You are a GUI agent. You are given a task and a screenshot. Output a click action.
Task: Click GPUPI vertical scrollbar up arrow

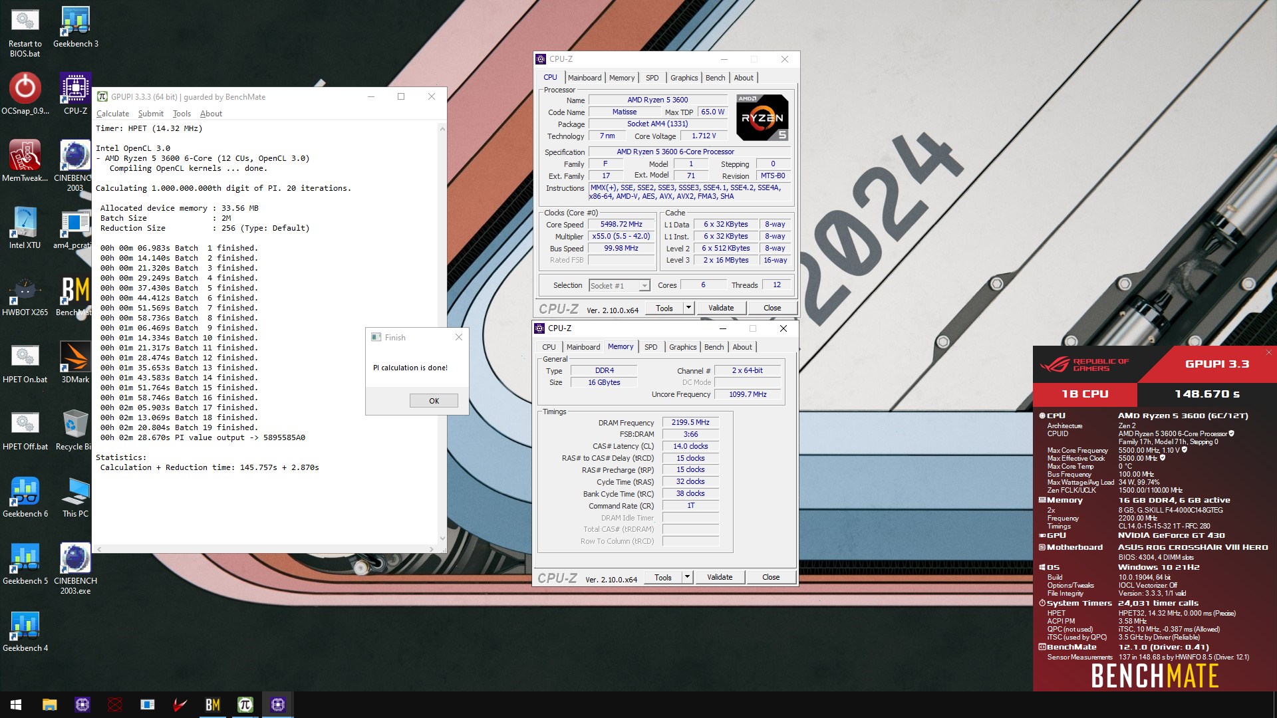point(442,128)
